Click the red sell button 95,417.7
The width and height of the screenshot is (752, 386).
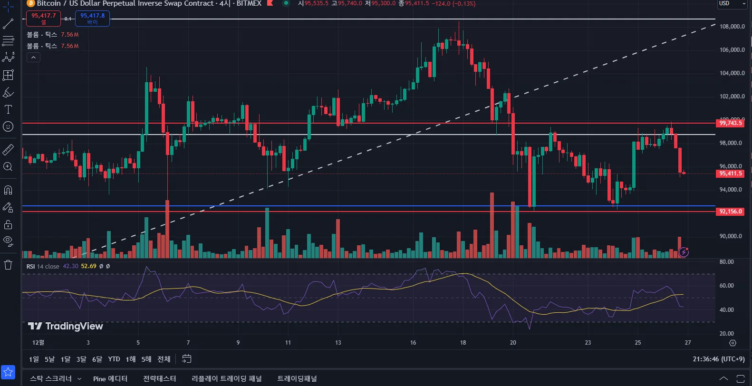tap(43, 19)
